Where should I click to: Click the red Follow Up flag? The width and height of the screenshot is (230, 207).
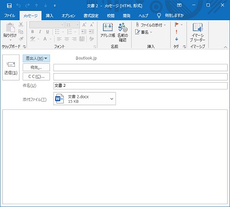pos(177,25)
